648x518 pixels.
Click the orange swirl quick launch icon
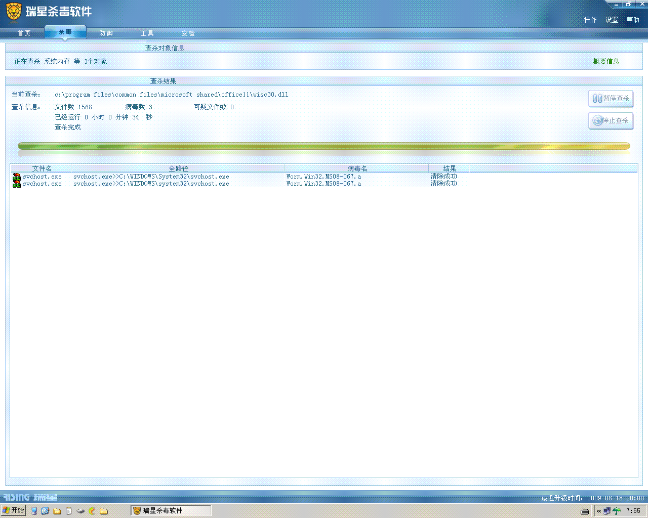(x=92, y=511)
